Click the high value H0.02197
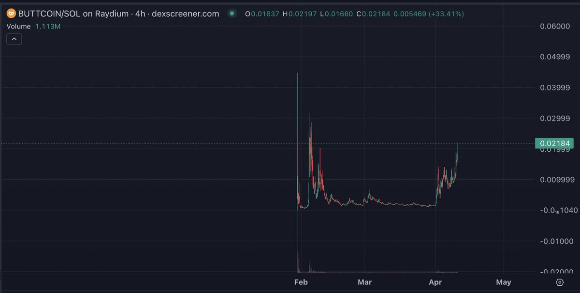Viewport: 580px width, 293px height. click(301, 14)
